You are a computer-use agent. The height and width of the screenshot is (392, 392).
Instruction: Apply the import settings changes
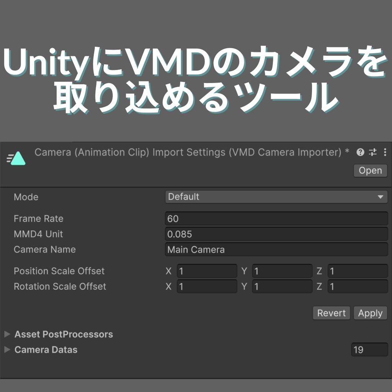(370, 313)
